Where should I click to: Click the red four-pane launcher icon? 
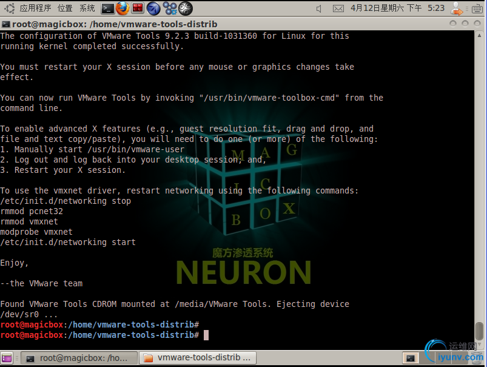pyautogui.click(x=138, y=8)
